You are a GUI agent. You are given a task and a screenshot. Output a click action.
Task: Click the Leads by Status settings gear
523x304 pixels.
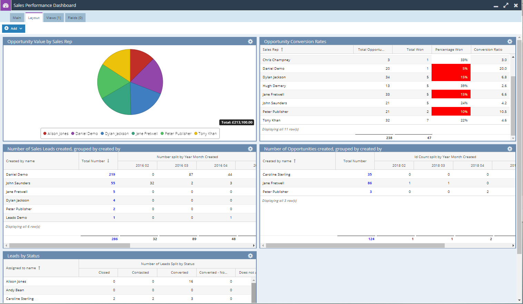[x=250, y=256]
